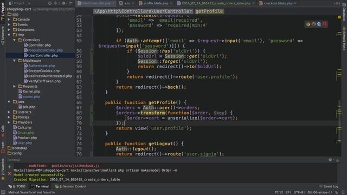347x195 pixels.
Task: Click the inspection status indicator square
Action: tap(339, 17)
